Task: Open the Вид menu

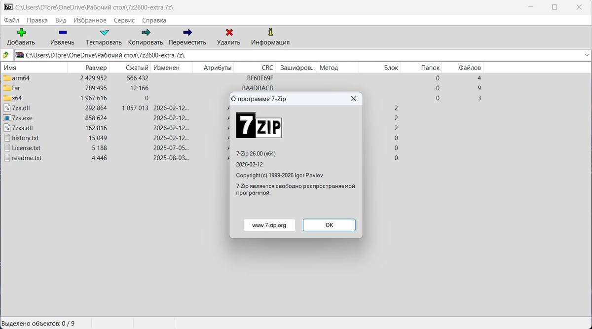Action: pyautogui.click(x=61, y=20)
